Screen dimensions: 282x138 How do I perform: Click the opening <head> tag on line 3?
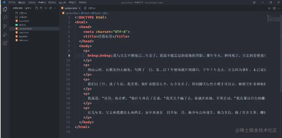coord(85,27)
